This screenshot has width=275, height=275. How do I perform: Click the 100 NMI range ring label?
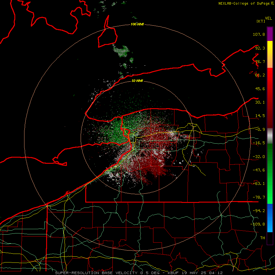coord(137,24)
